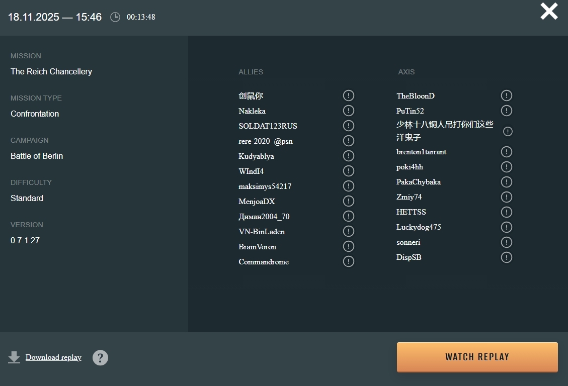Click the report icon next to Nakleka

(348, 111)
